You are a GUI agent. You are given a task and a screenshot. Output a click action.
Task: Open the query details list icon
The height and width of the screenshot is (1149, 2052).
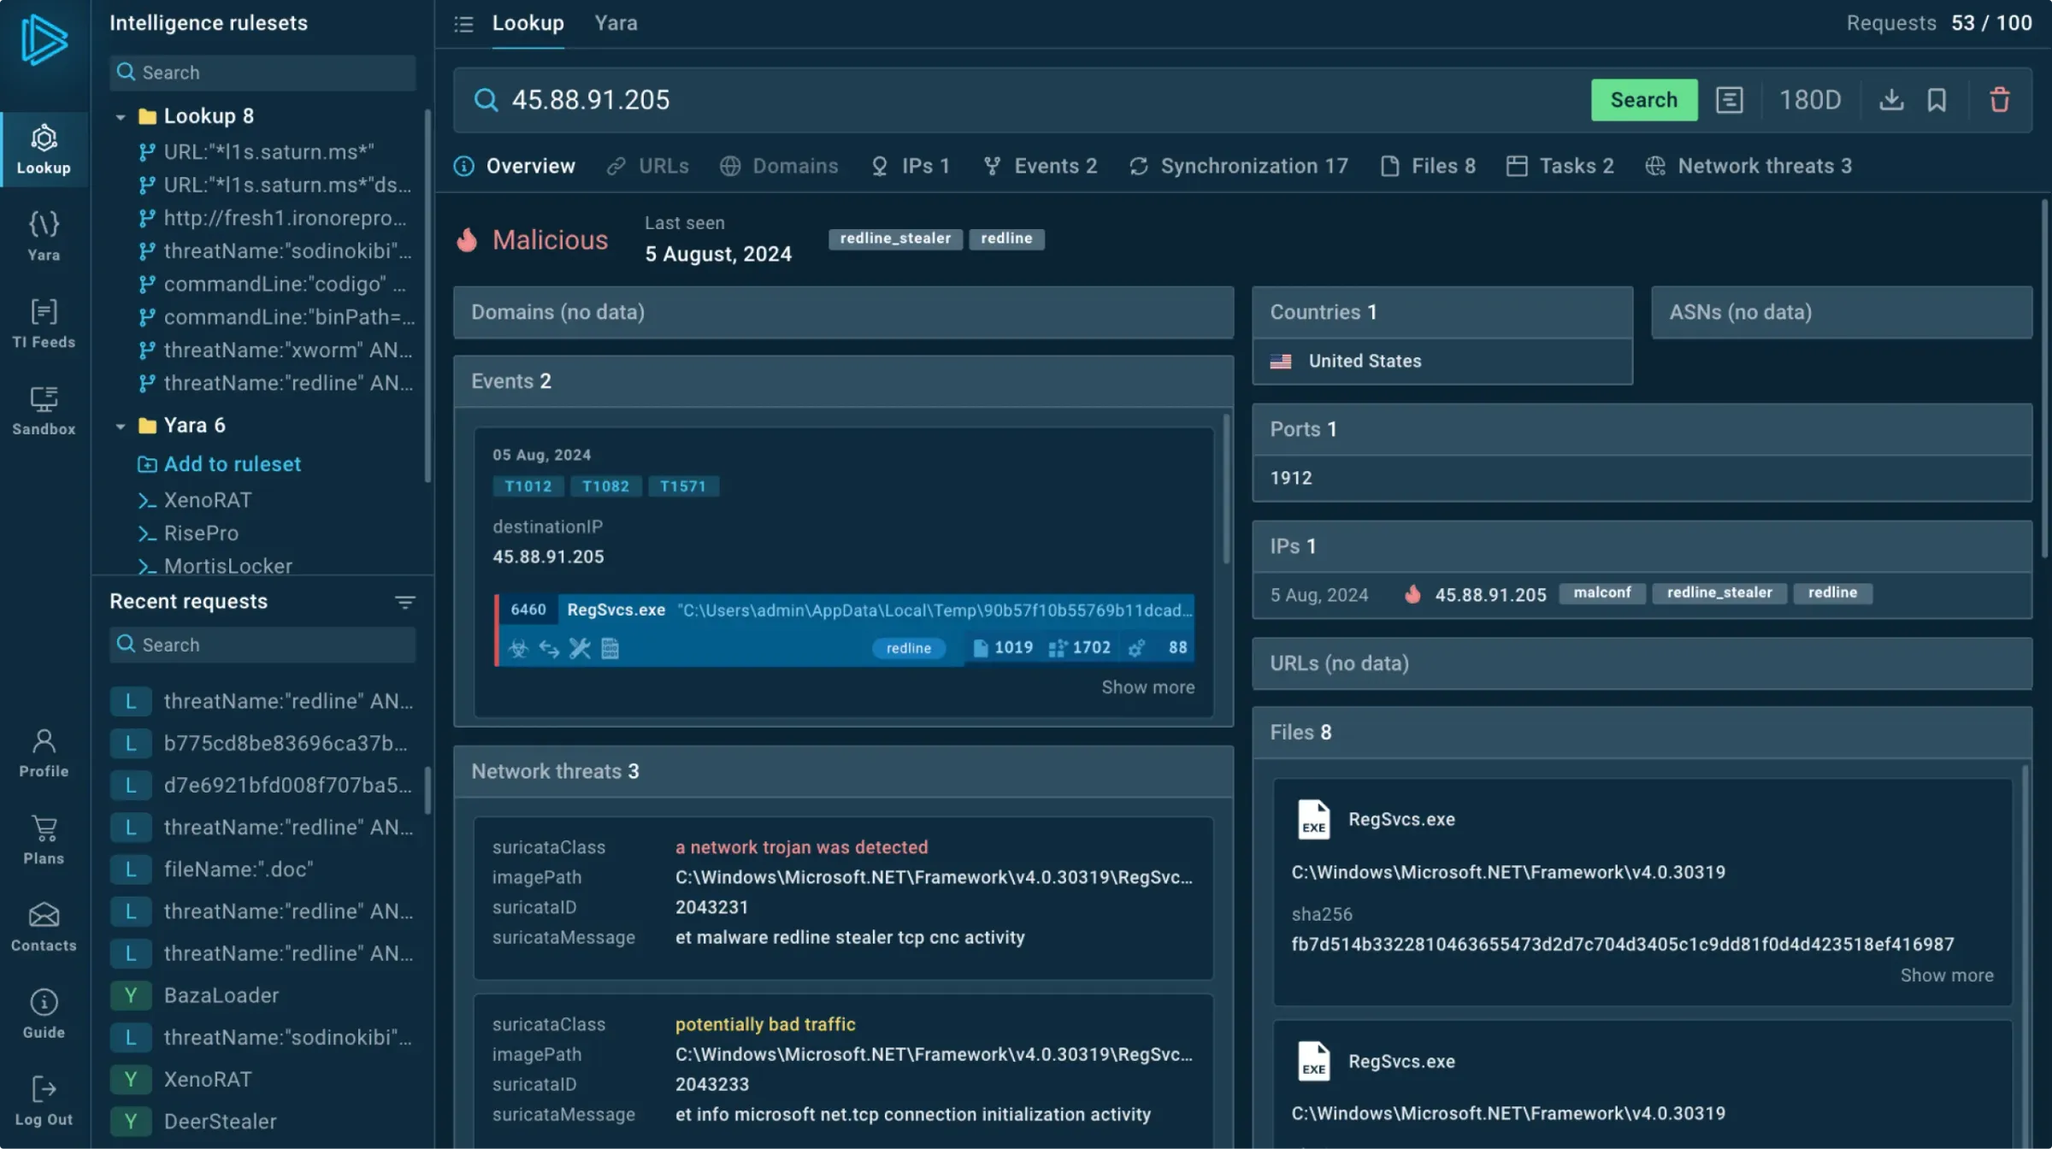1729,100
